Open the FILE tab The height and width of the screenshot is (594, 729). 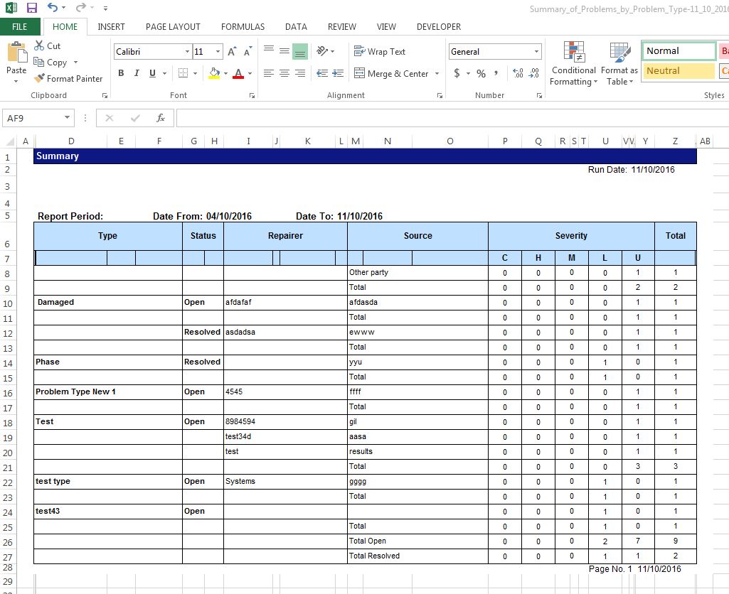19,26
